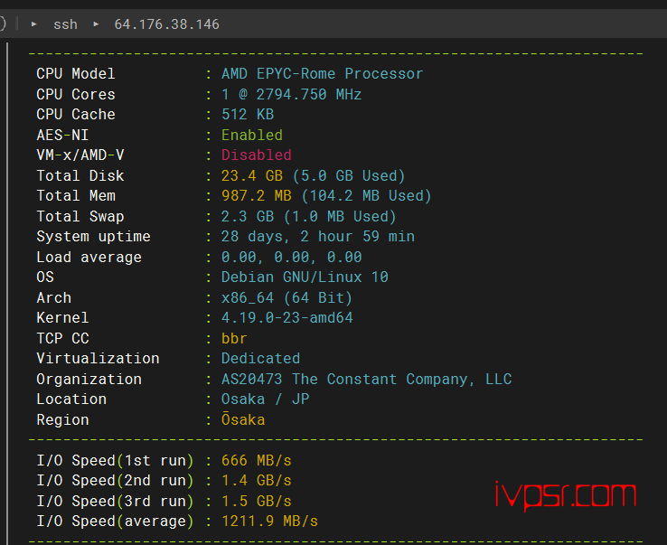This screenshot has width=667, height=545.
Task: Click the '987.2 MB (104.2 MB Used)' memory value
Action: (326, 196)
